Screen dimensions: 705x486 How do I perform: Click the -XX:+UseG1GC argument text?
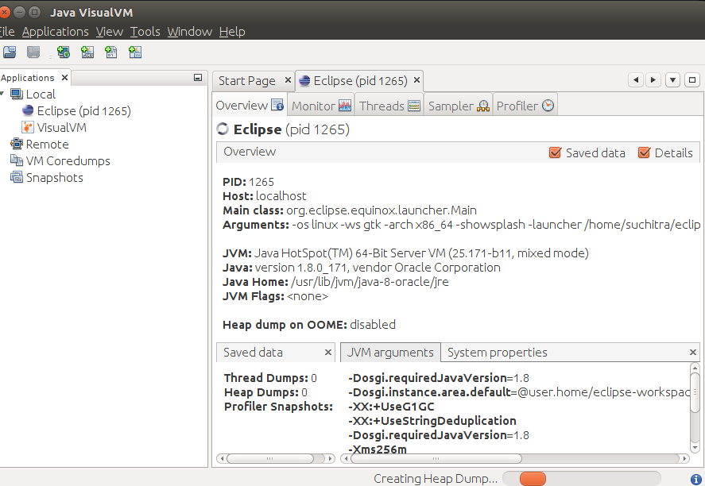(x=391, y=407)
